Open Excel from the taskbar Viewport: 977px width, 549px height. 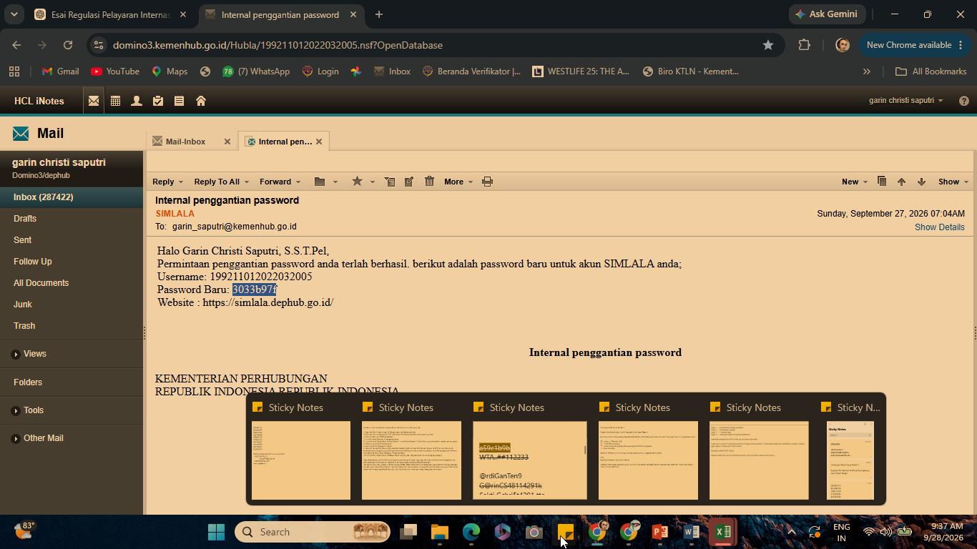[722, 532]
